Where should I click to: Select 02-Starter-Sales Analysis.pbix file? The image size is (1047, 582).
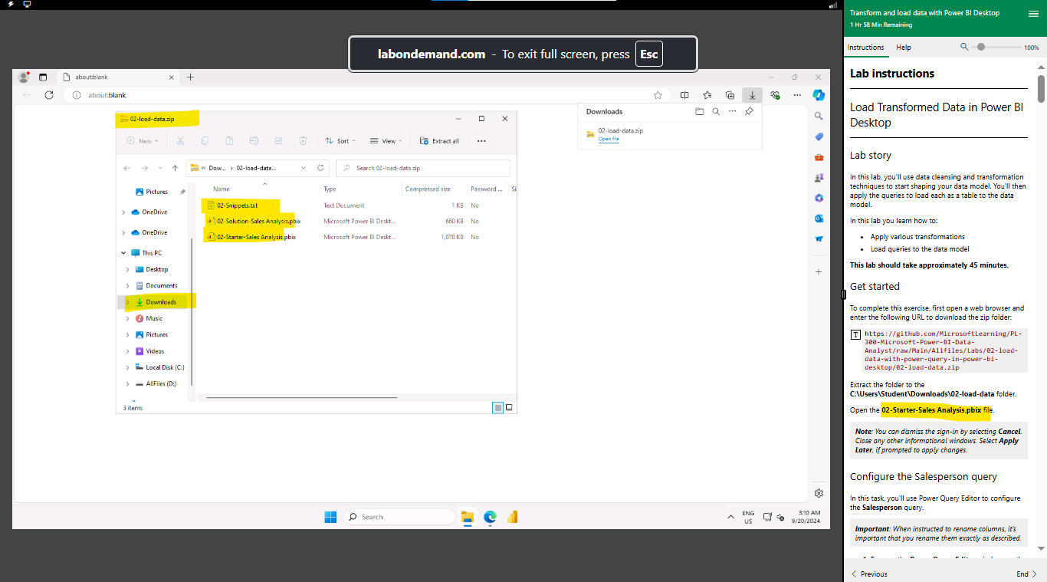tap(256, 237)
